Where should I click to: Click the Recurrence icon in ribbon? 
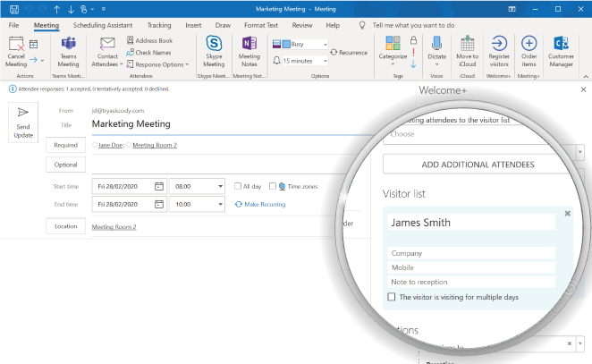click(x=349, y=53)
